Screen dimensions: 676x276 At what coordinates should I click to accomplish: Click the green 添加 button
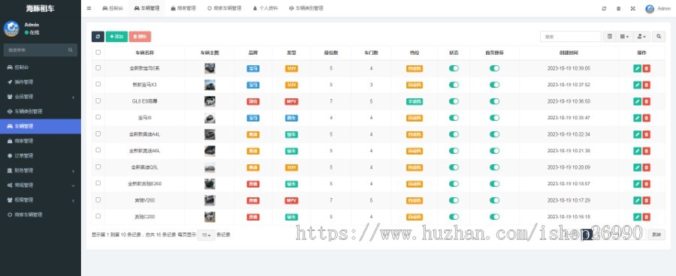click(x=116, y=37)
